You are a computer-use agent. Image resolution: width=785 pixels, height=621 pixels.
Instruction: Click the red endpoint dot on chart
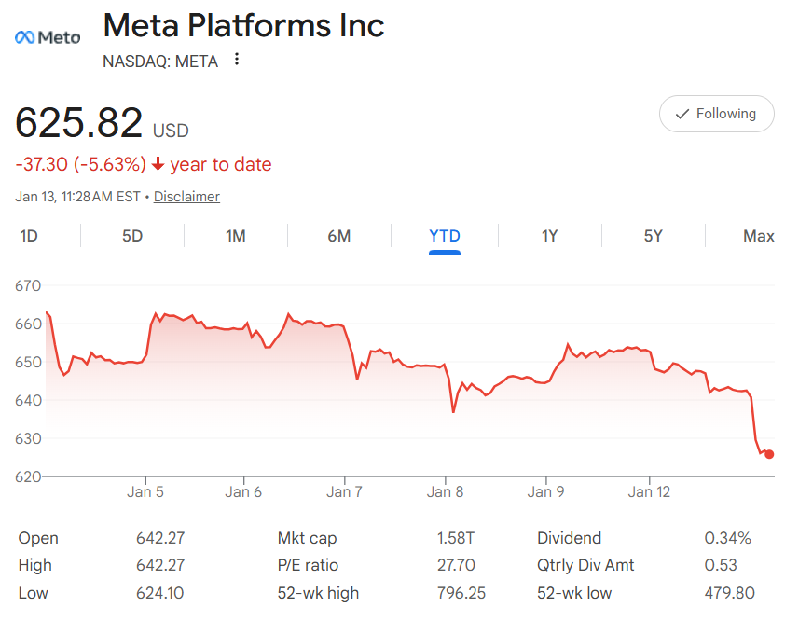coord(769,454)
